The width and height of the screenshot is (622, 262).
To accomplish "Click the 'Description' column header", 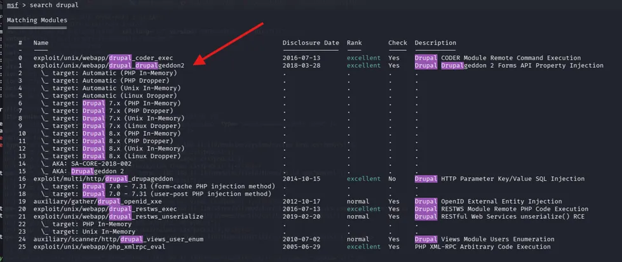I will (436, 43).
